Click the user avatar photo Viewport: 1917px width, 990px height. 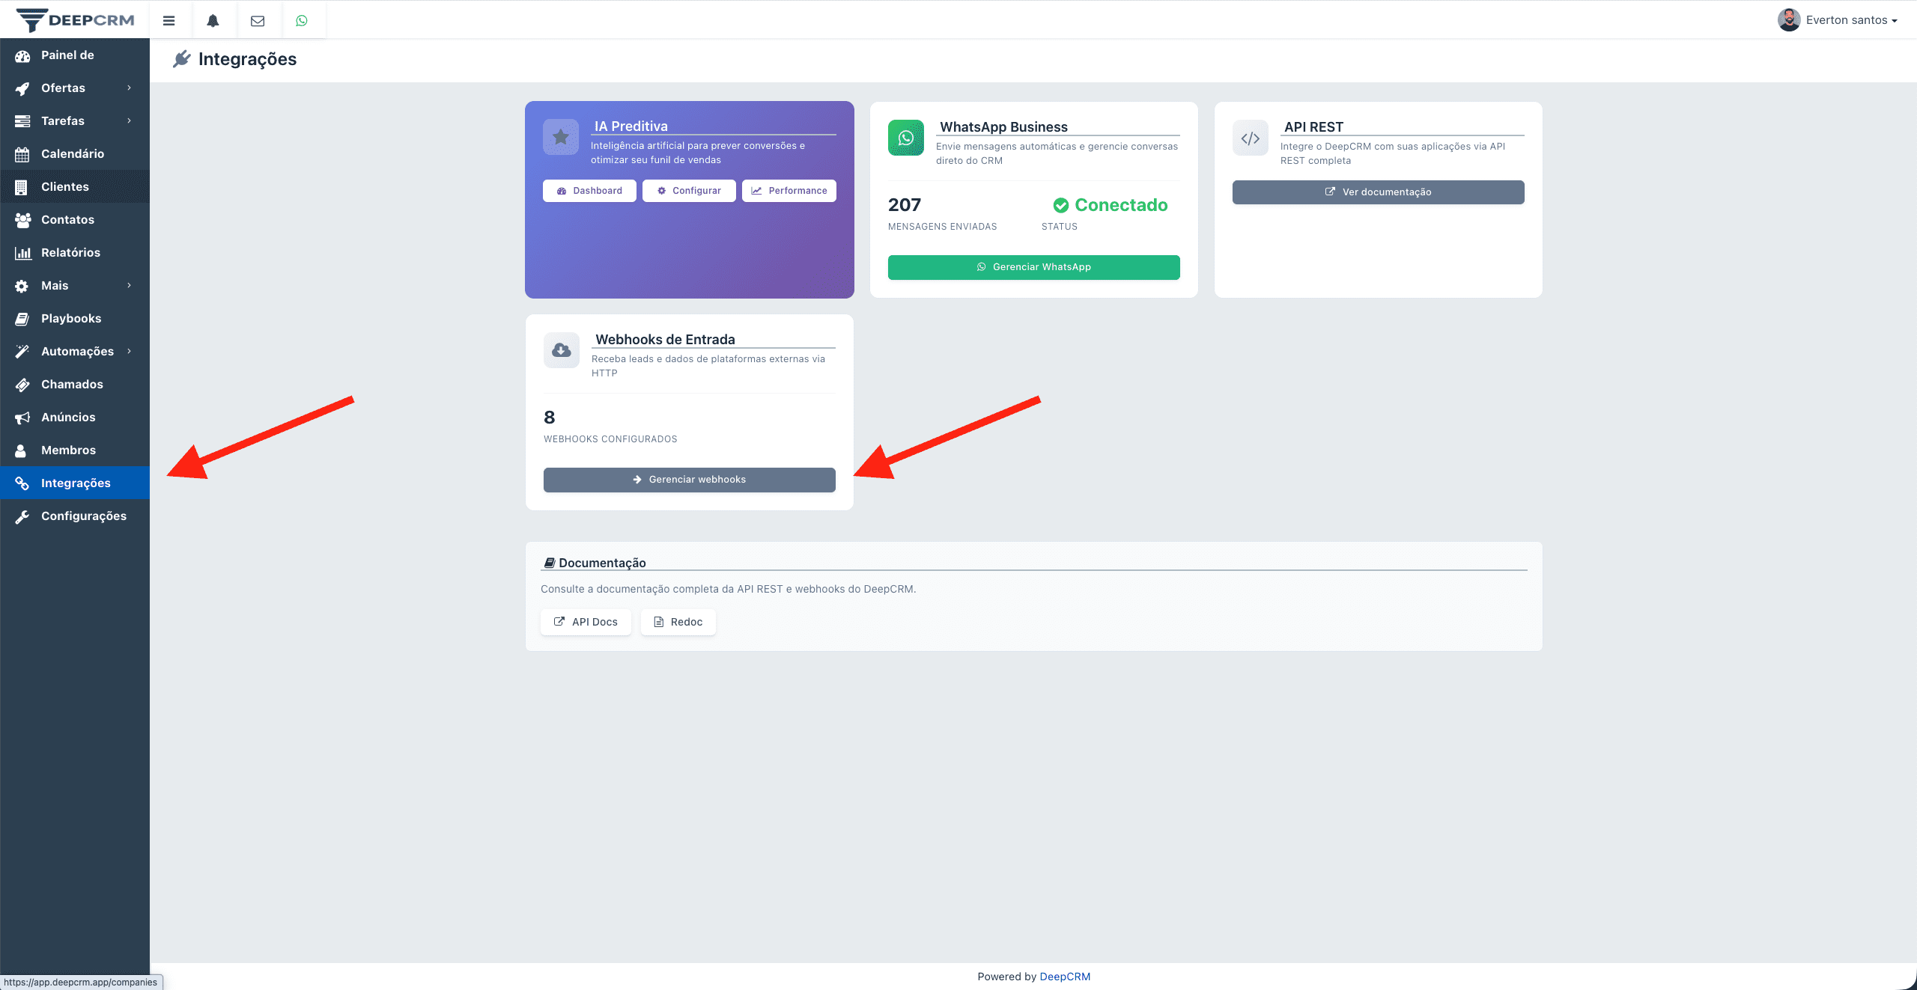(x=1788, y=19)
